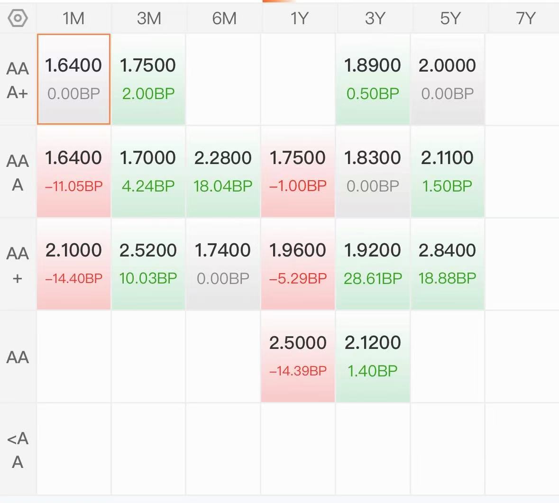Screen dimensions: 559x503
Task: Select the <AAA rating row label
Action: [x=18, y=449]
